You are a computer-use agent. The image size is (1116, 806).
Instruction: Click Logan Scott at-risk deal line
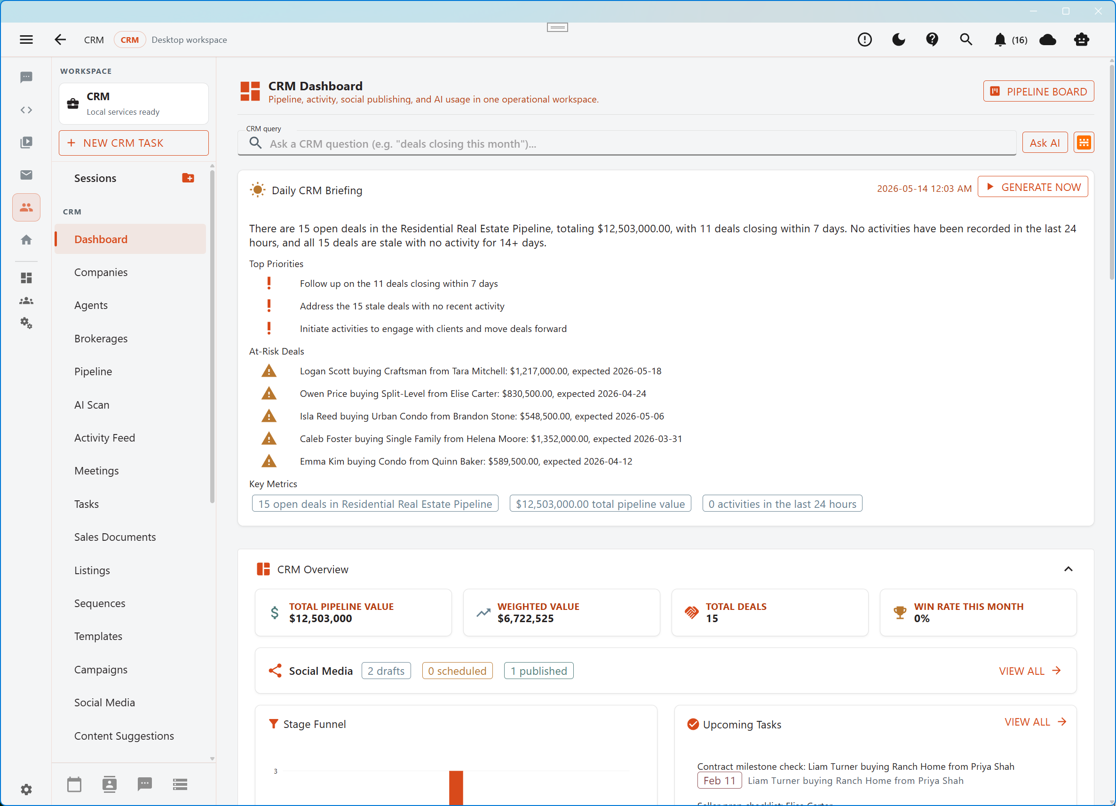pos(480,371)
